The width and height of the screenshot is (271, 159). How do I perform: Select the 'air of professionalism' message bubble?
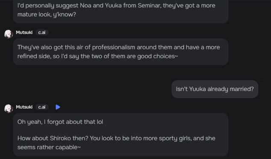click(121, 52)
